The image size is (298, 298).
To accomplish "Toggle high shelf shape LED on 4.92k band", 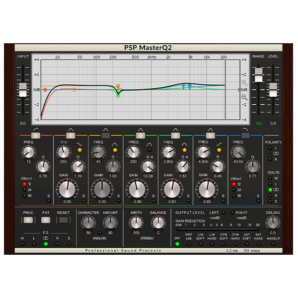I will pos(219,150).
